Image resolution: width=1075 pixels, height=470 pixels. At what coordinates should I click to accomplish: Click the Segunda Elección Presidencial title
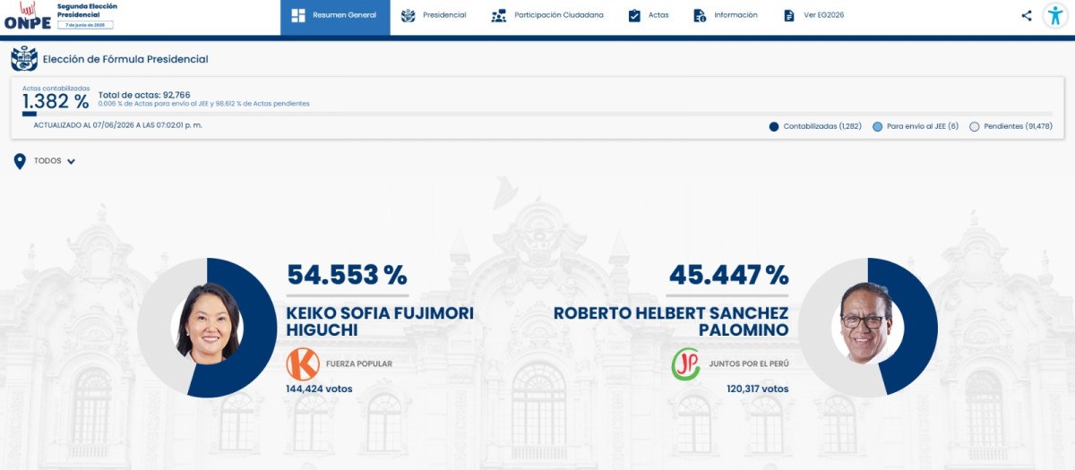pyautogui.click(x=87, y=10)
